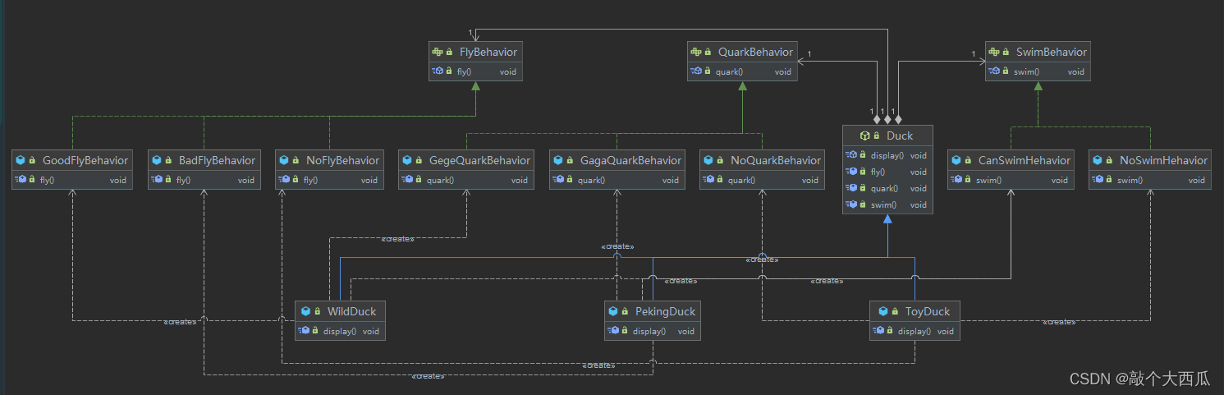
Task: Click the WildDuck class icon
Action: point(305,311)
